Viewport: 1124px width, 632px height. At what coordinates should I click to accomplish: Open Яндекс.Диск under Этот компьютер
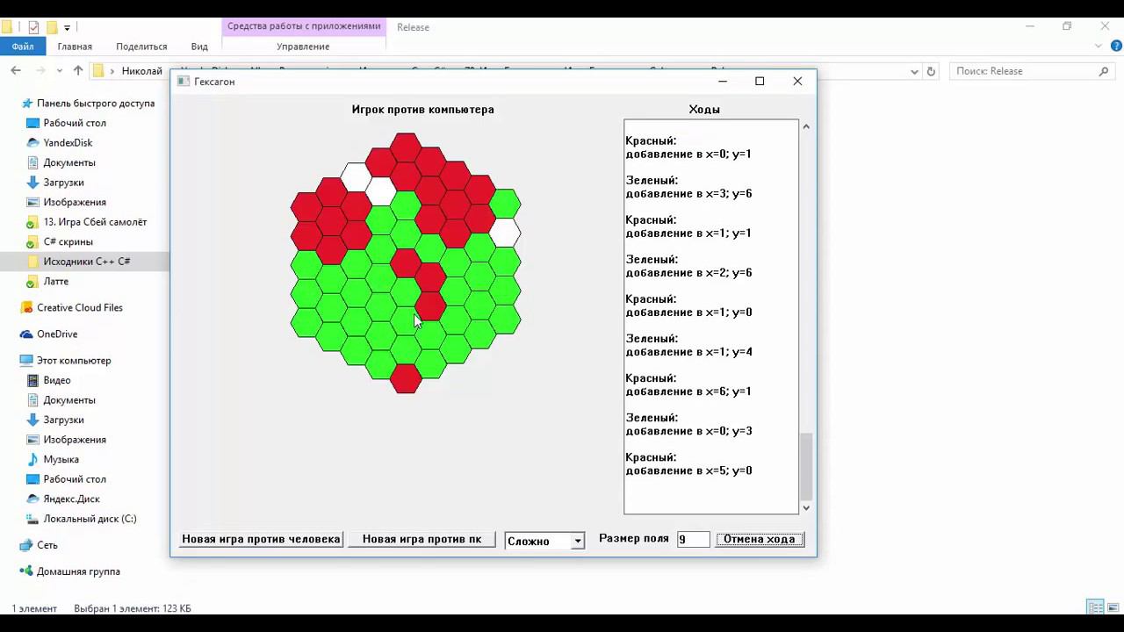click(x=71, y=499)
